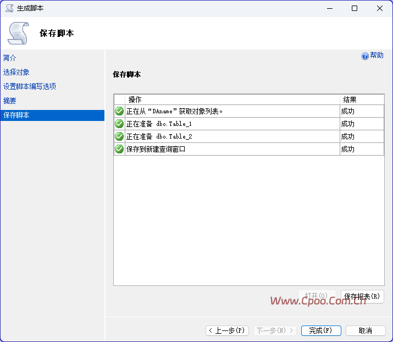This screenshot has height=342, width=393.
Task: Open the 简介 wizard page
Action: pyautogui.click(x=9, y=58)
